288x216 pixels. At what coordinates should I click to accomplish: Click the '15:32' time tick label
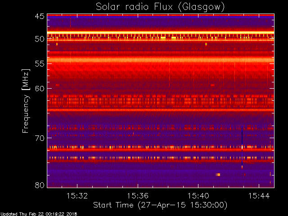pos(77,196)
